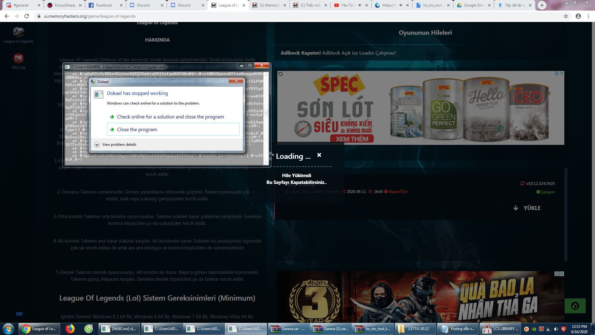Open the League of Le... Chrome taskbar item
Image resolution: width=595 pixels, height=335 pixels.
click(40, 329)
